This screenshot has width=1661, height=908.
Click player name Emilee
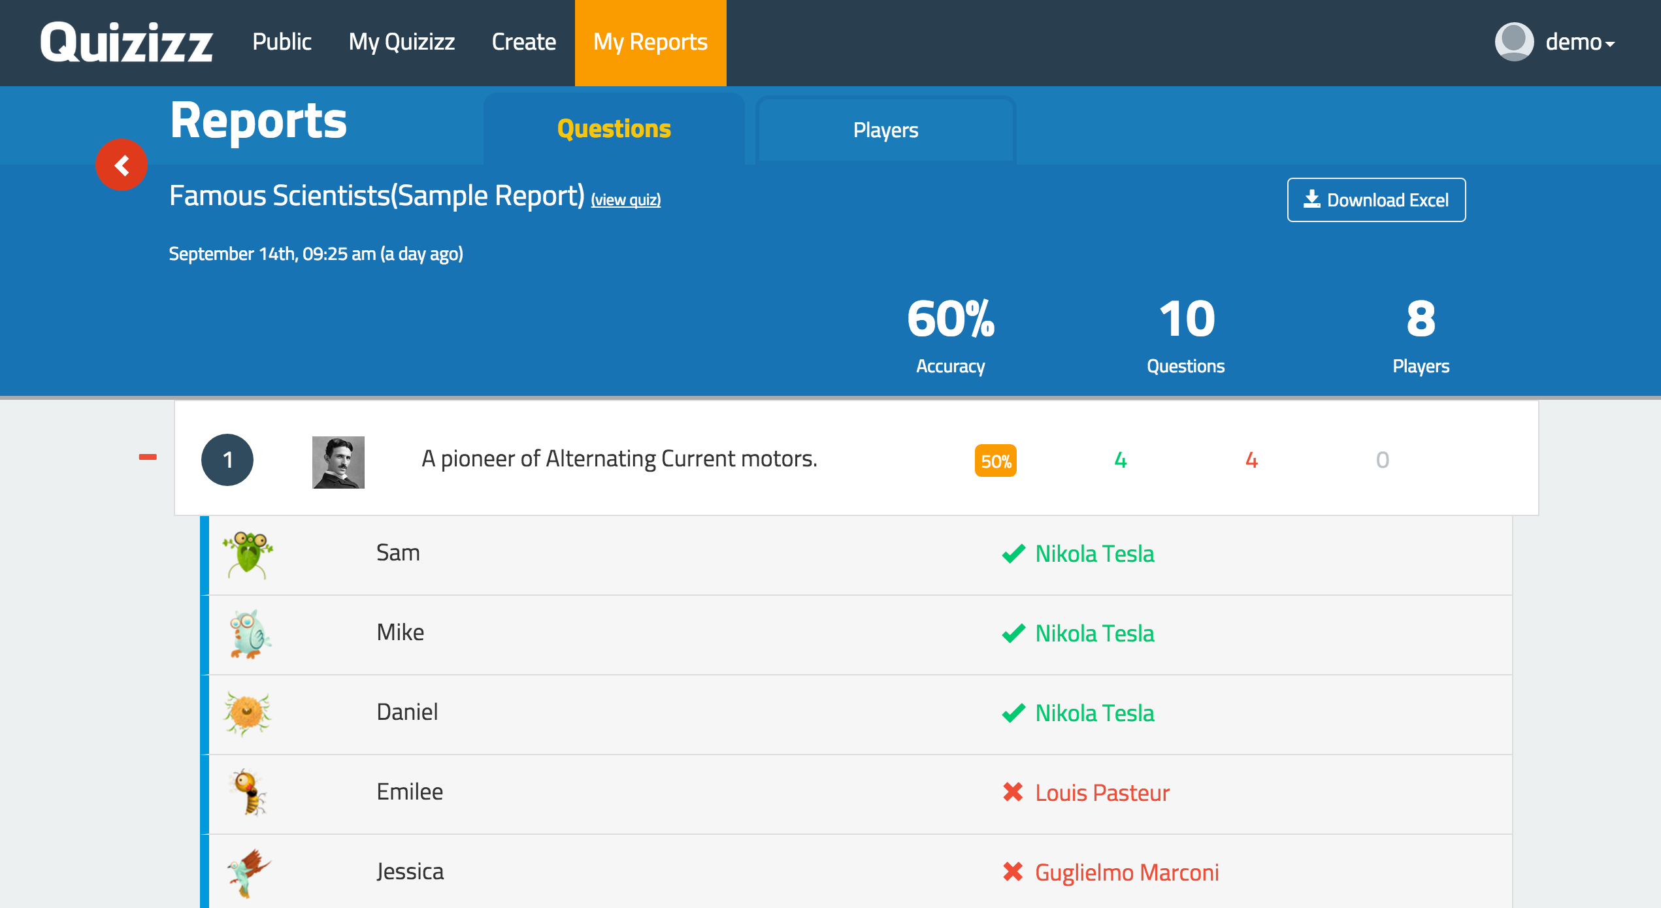click(410, 792)
